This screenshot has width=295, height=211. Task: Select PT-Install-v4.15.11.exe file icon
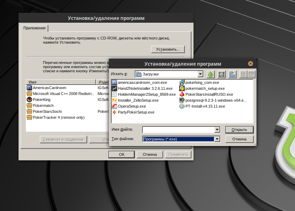[x=182, y=106]
